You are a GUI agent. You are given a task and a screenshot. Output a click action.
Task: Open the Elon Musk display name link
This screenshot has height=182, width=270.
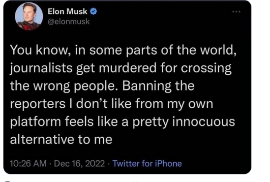pyautogui.click(x=67, y=11)
